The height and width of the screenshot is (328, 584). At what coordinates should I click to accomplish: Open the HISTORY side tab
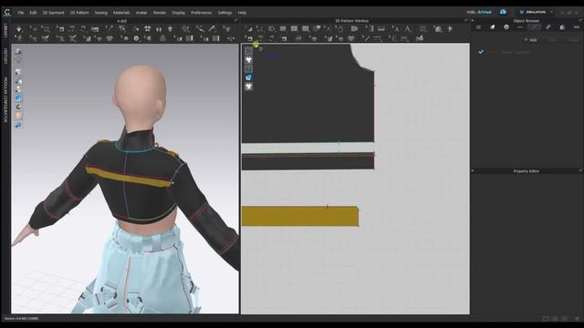pos(5,56)
